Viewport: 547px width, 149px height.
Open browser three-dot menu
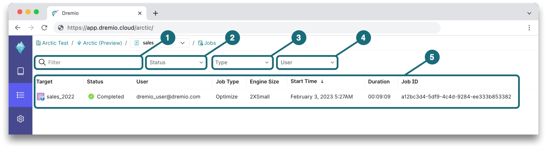[529, 28]
